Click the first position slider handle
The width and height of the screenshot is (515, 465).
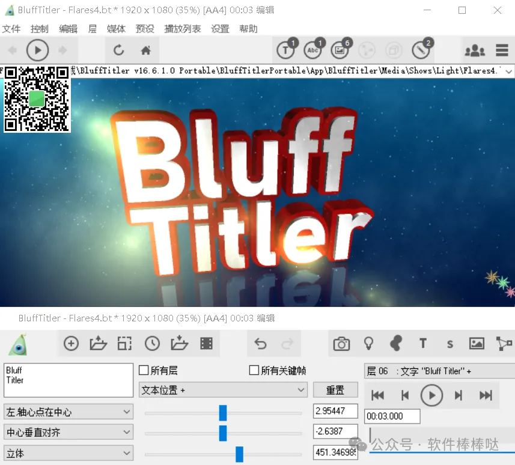(x=223, y=413)
